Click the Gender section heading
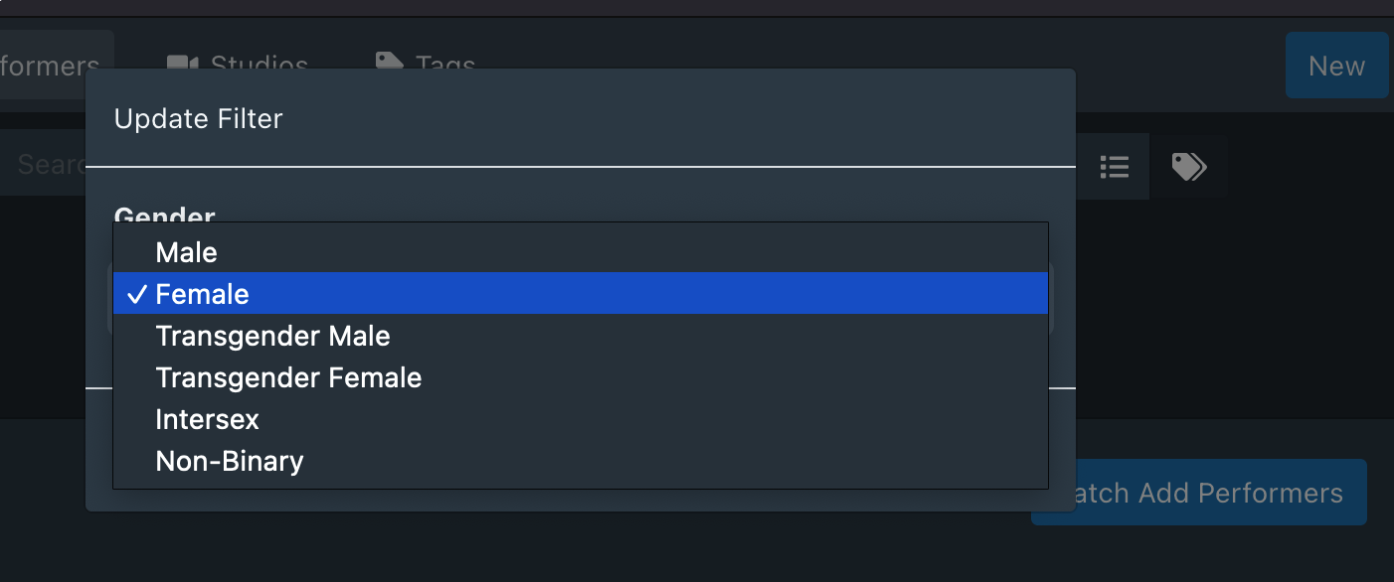Screen dimensions: 1394x582 coord(164,217)
